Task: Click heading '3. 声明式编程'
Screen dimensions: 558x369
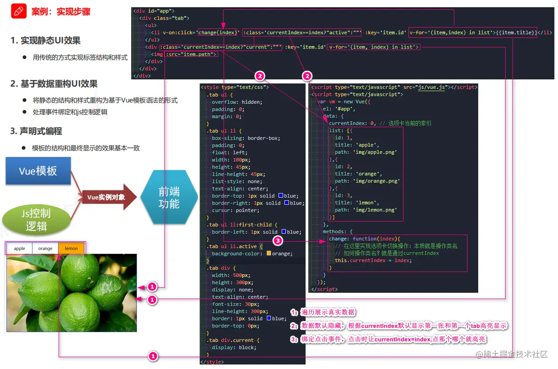Action: point(36,131)
